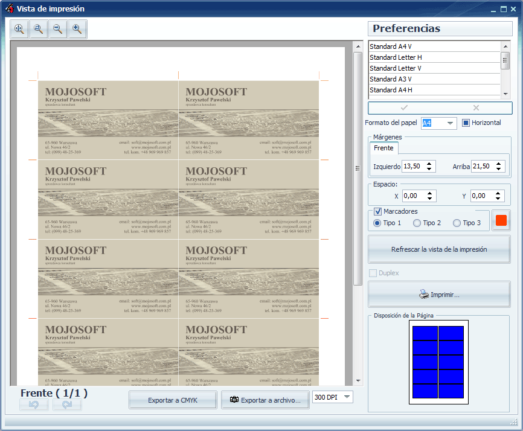This screenshot has width=523, height=431.
Task: Click the Duplex checkbox
Action: point(373,273)
